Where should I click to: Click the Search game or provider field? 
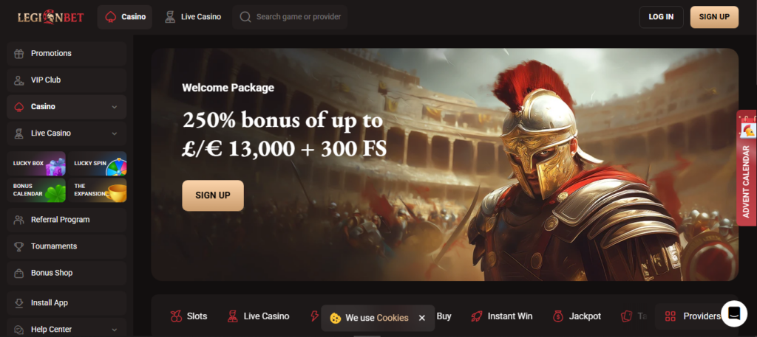(x=290, y=17)
